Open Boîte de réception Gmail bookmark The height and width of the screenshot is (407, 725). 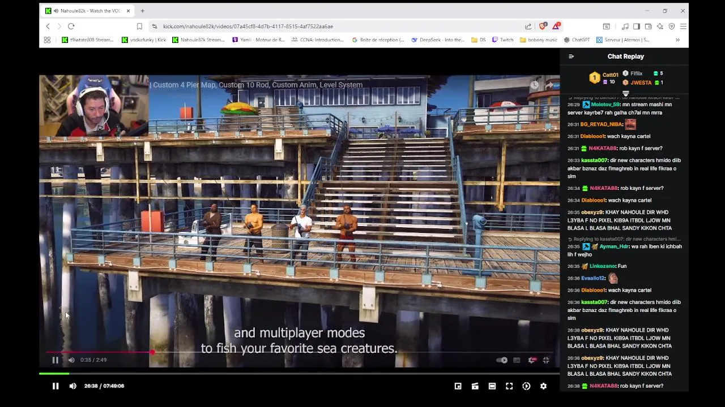[x=378, y=40]
